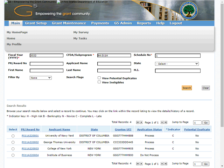This screenshot has height=168, width=224.
Task: Open the Payments menu
Action: click(x=100, y=23)
